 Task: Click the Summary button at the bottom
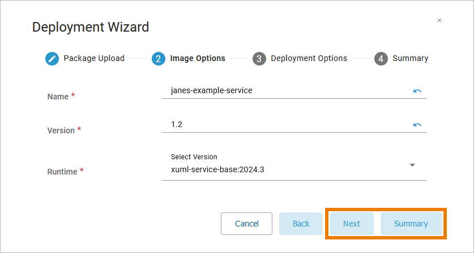[x=411, y=224]
